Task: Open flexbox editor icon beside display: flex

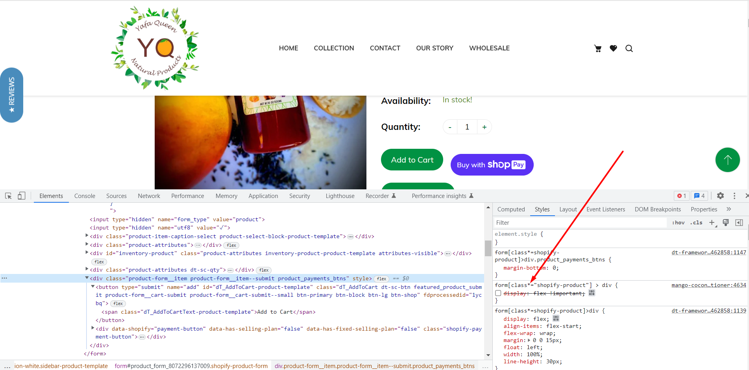Action: [x=556, y=318]
